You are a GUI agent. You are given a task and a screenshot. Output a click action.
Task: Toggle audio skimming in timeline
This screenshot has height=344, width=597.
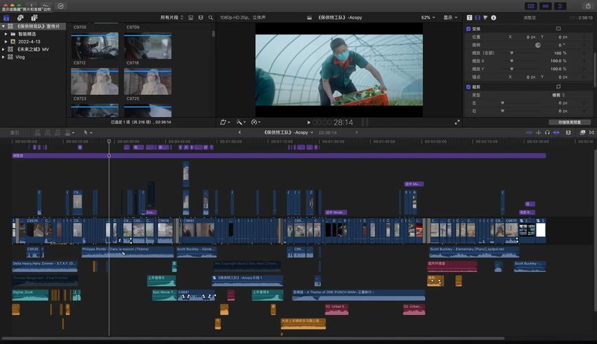539,133
